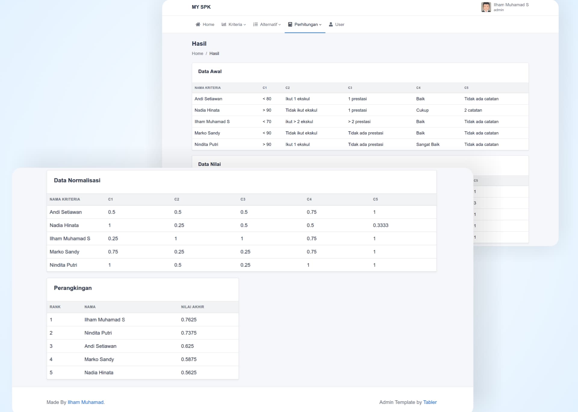The image size is (578, 412).
Task: Select Ilham Muhamad S in Perangkingan table
Action: (104, 320)
